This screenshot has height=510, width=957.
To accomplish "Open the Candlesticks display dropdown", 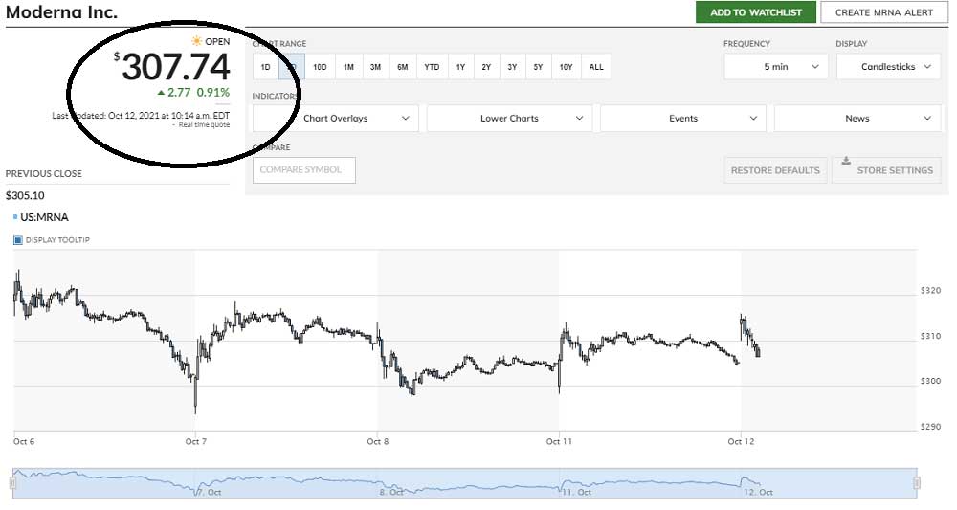I will tap(887, 67).
